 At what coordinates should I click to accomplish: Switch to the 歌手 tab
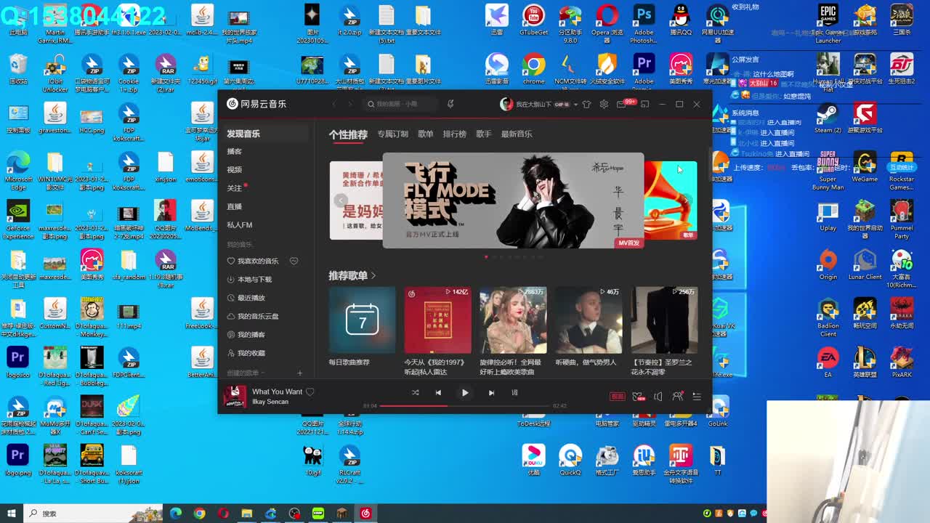[x=484, y=134]
